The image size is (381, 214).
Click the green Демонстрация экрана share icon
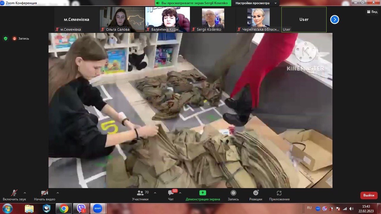203,193
